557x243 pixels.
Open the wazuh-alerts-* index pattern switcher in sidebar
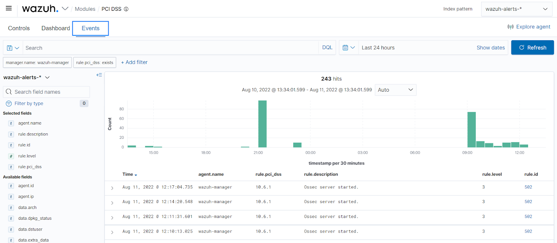tap(26, 77)
